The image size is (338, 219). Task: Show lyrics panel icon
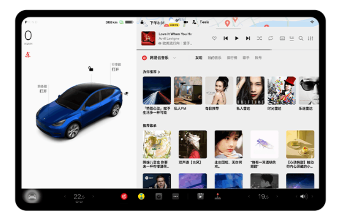(x=282, y=39)
